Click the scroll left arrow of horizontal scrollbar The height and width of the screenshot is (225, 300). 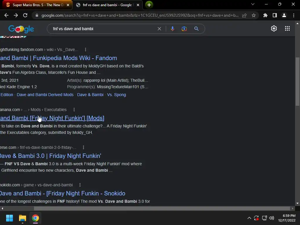click(2, 208)
